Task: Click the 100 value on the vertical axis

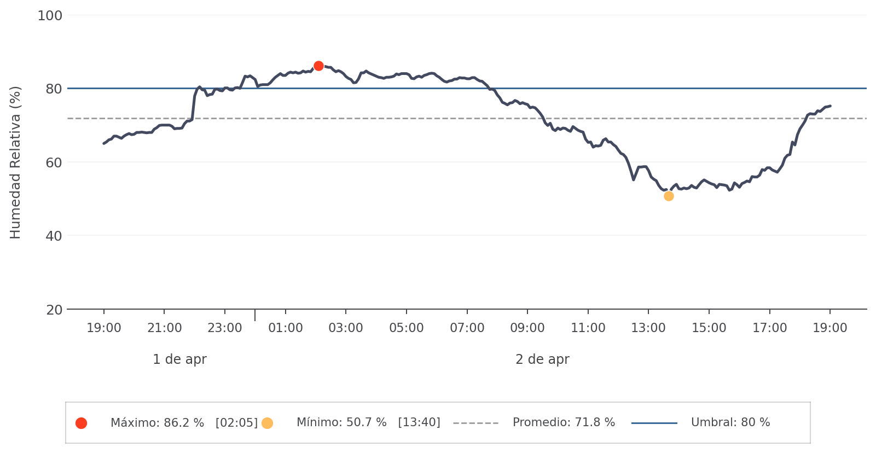Action: click(x=50, y=16)
